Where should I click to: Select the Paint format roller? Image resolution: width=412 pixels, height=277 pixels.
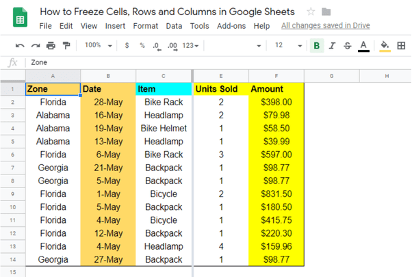coord(66,45)
